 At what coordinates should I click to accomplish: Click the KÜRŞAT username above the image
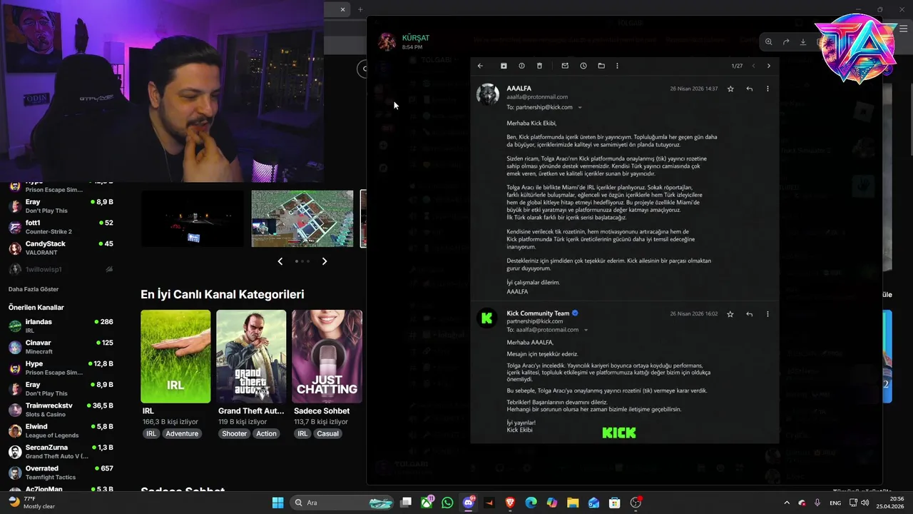click(x=416, y=38)
